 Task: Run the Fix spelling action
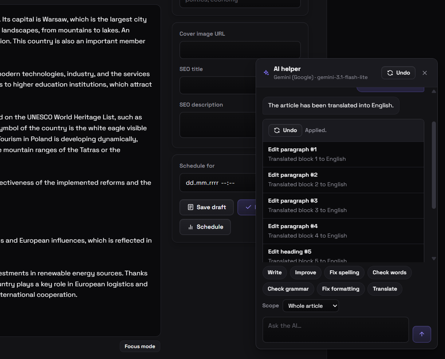(x=344, y=272)
